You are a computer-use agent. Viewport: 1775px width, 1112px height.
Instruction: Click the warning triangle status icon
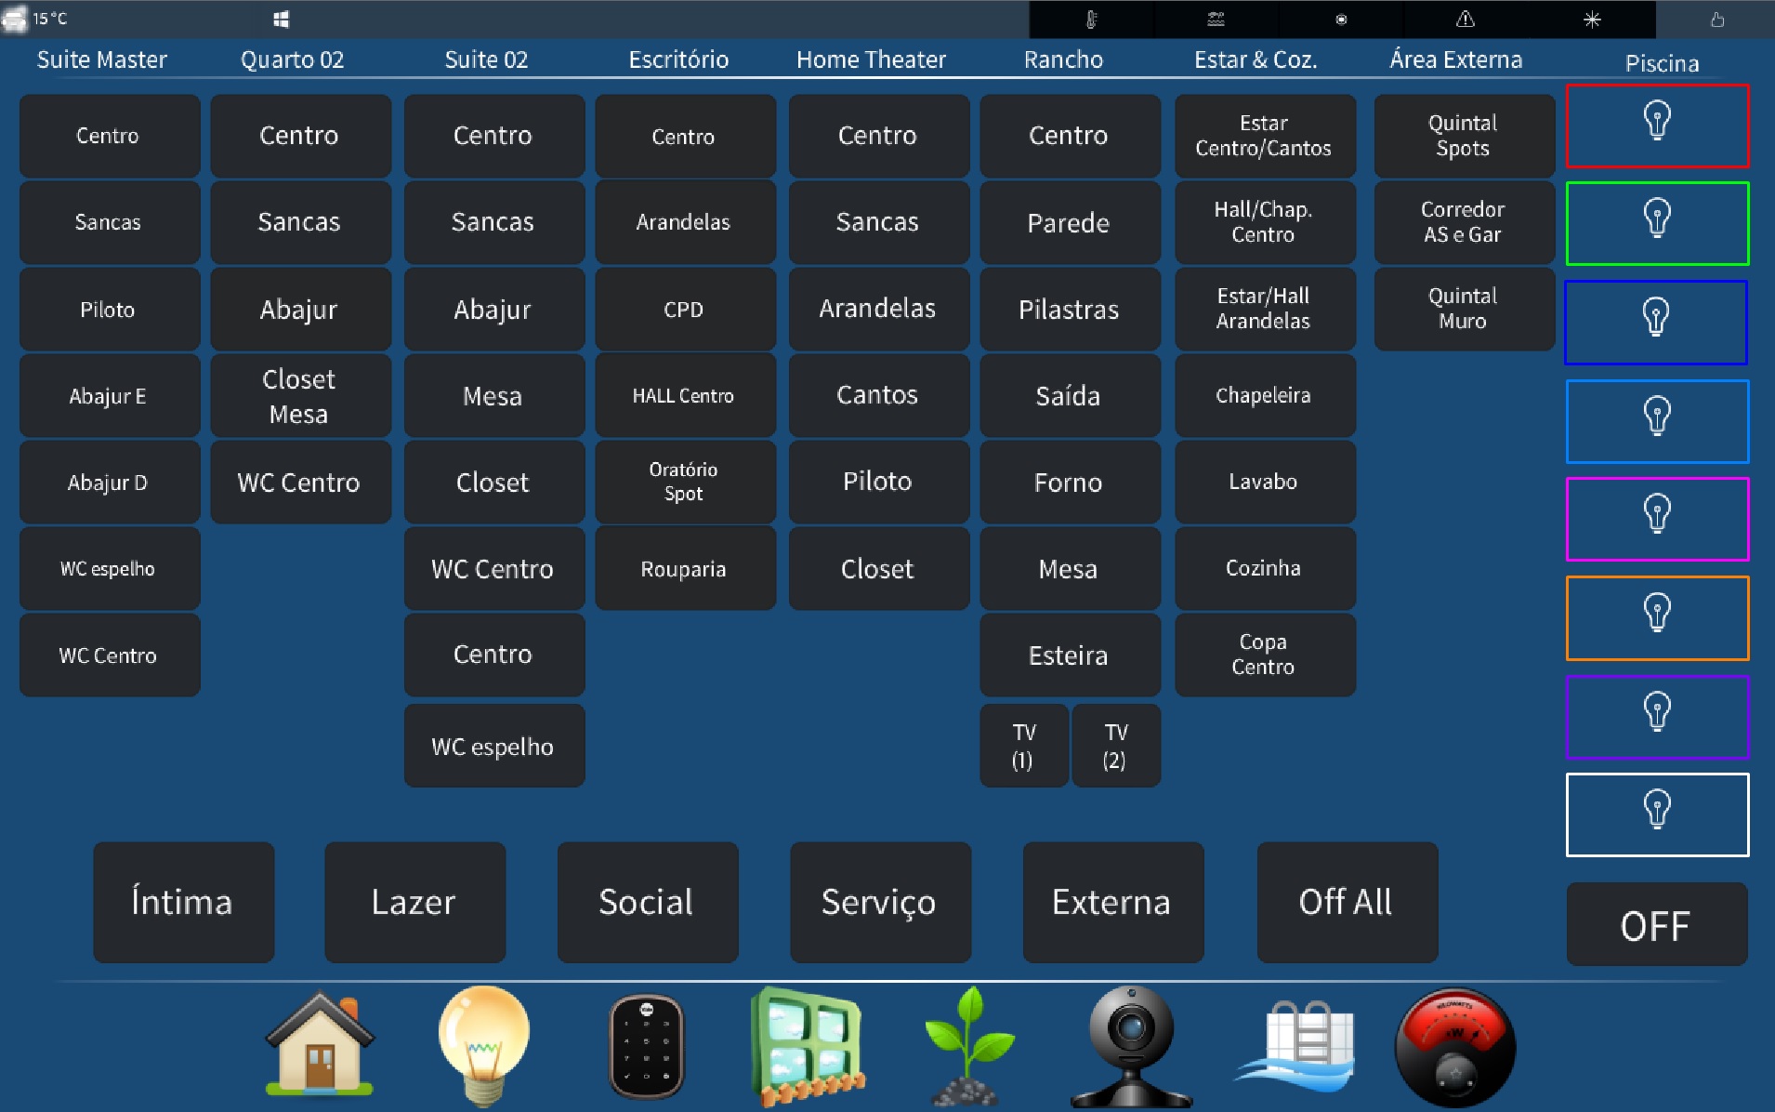pyautogui.click(x=1465, y=20)
